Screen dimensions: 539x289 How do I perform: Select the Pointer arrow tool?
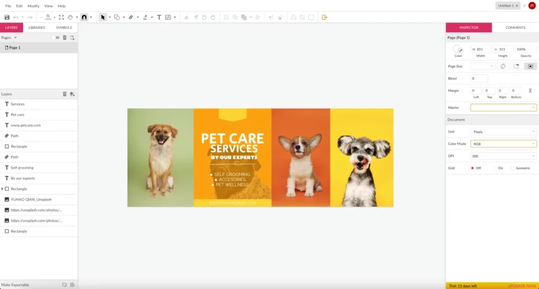pyautogui.click(x=103, y=17)
